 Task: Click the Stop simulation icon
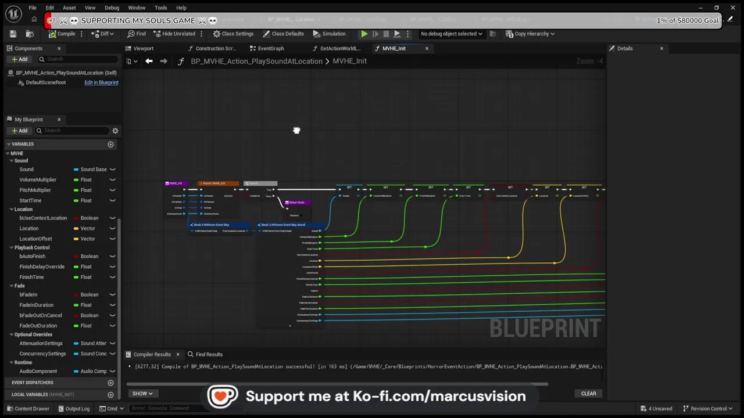tap(386, 34)
